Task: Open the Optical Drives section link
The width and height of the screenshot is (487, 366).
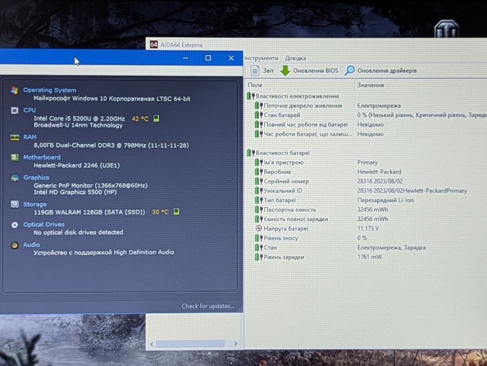Action: click(44, 224)
